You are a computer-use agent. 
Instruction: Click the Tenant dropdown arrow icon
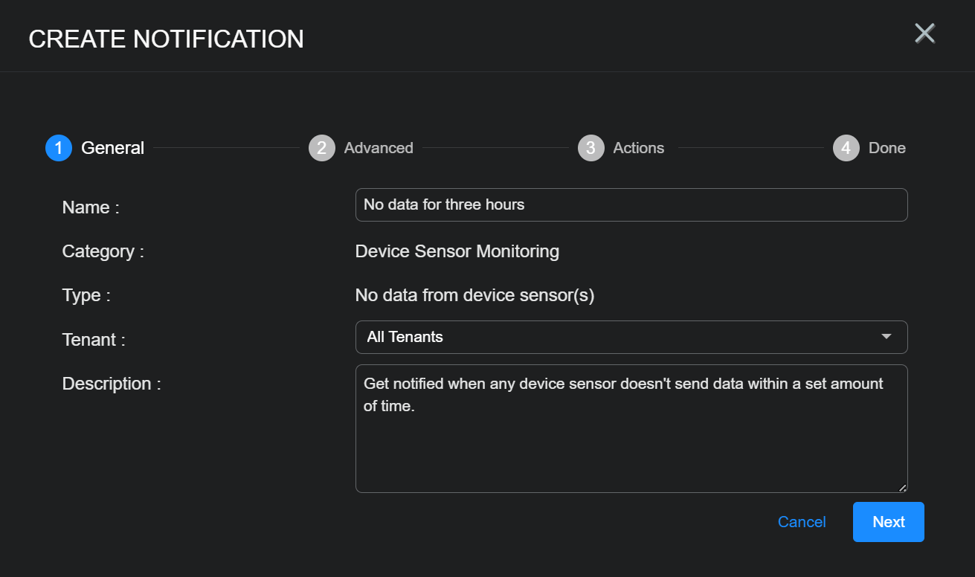coord(886,337)
